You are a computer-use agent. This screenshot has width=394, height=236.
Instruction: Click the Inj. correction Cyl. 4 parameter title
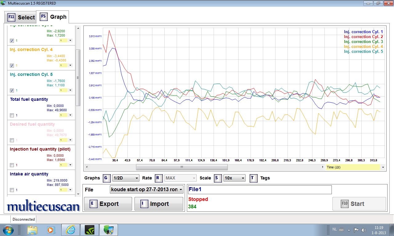(x=31, y=49)
